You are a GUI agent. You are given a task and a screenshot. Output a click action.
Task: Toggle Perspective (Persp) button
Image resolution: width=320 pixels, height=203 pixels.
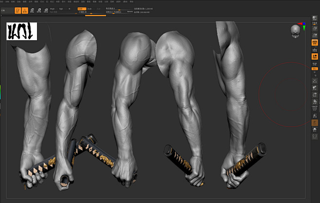click(315, 42)
